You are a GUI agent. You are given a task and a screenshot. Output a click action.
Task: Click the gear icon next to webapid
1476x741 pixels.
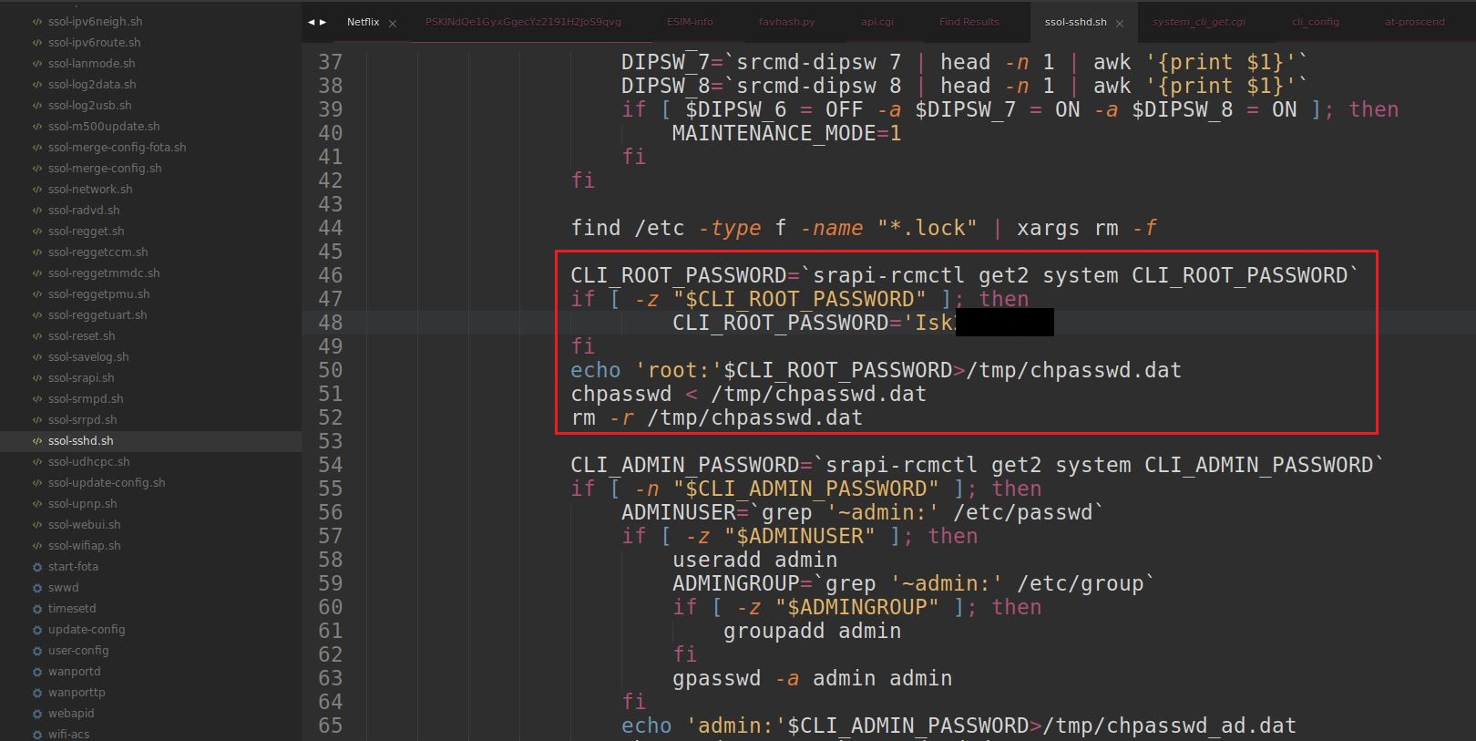pyautogui.click(x=37, y=714)
